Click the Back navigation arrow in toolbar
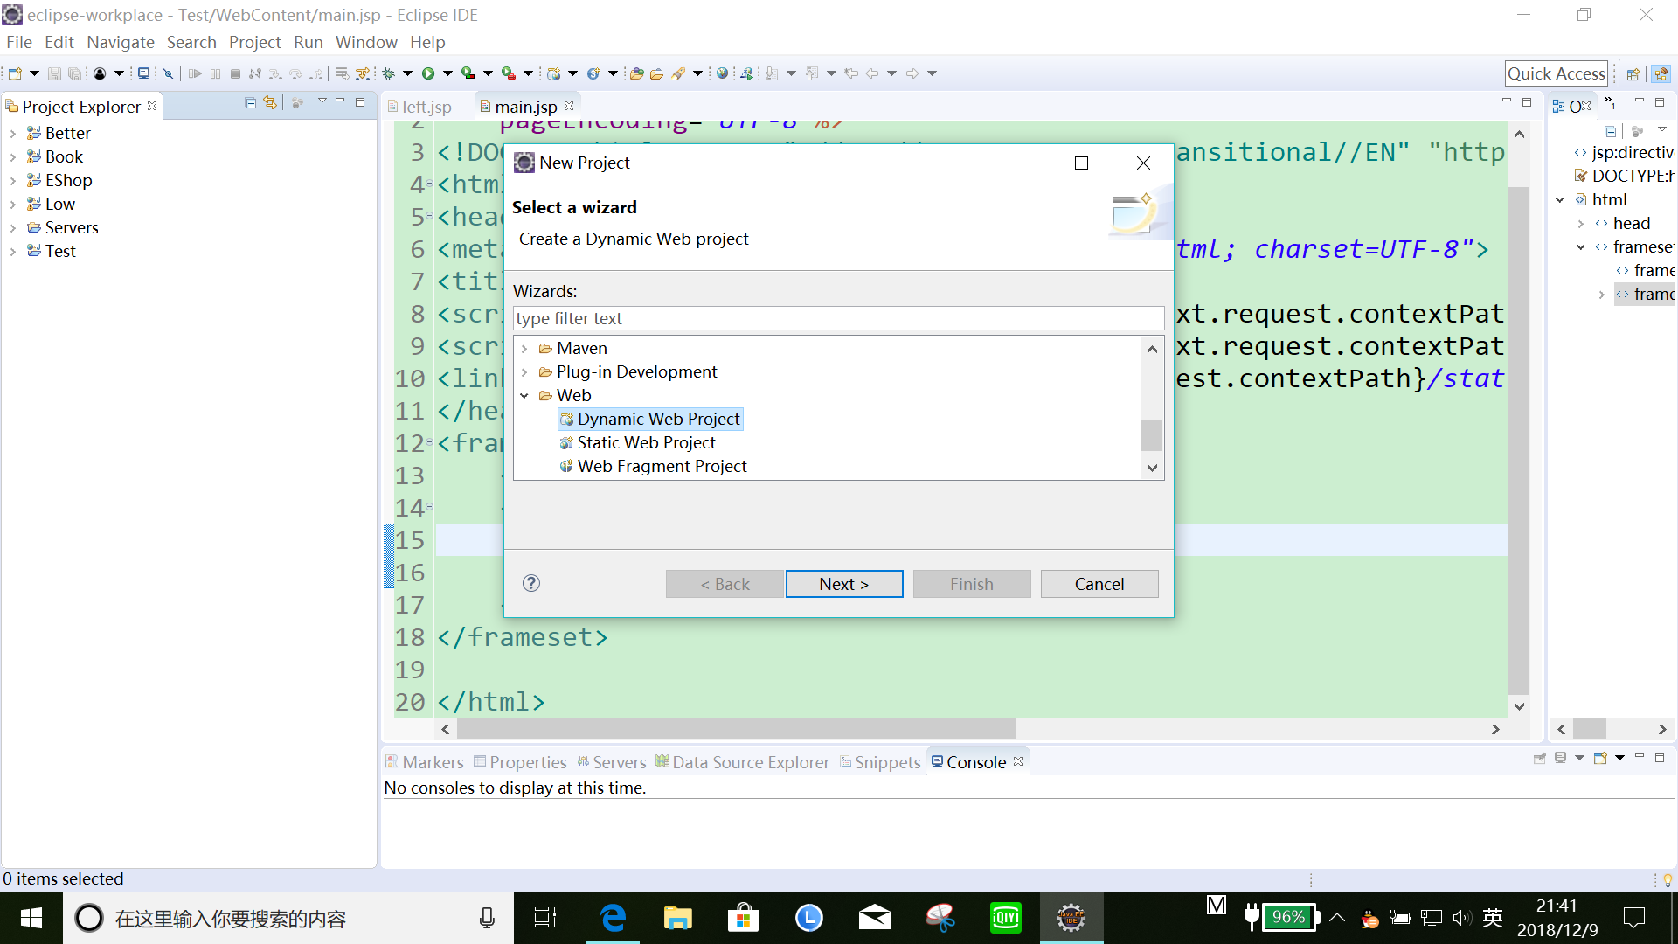This screenshot has width=1678, height=944. click(x=872, y=73)
